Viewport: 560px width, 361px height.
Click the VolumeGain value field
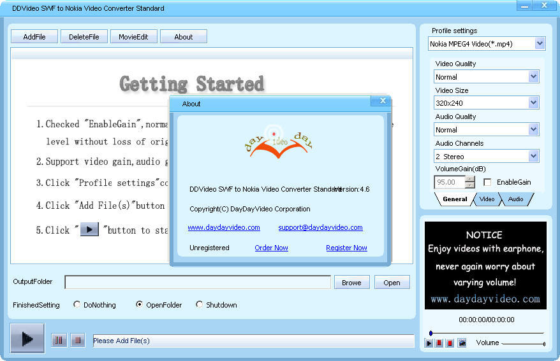pyautogui.click(x=450, y=182)
